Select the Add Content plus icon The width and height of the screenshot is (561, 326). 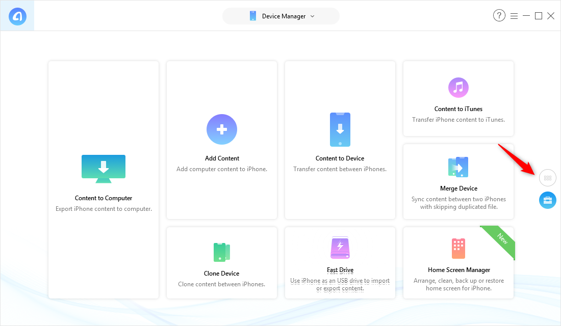pyautogui.click(x=222, y=129)
